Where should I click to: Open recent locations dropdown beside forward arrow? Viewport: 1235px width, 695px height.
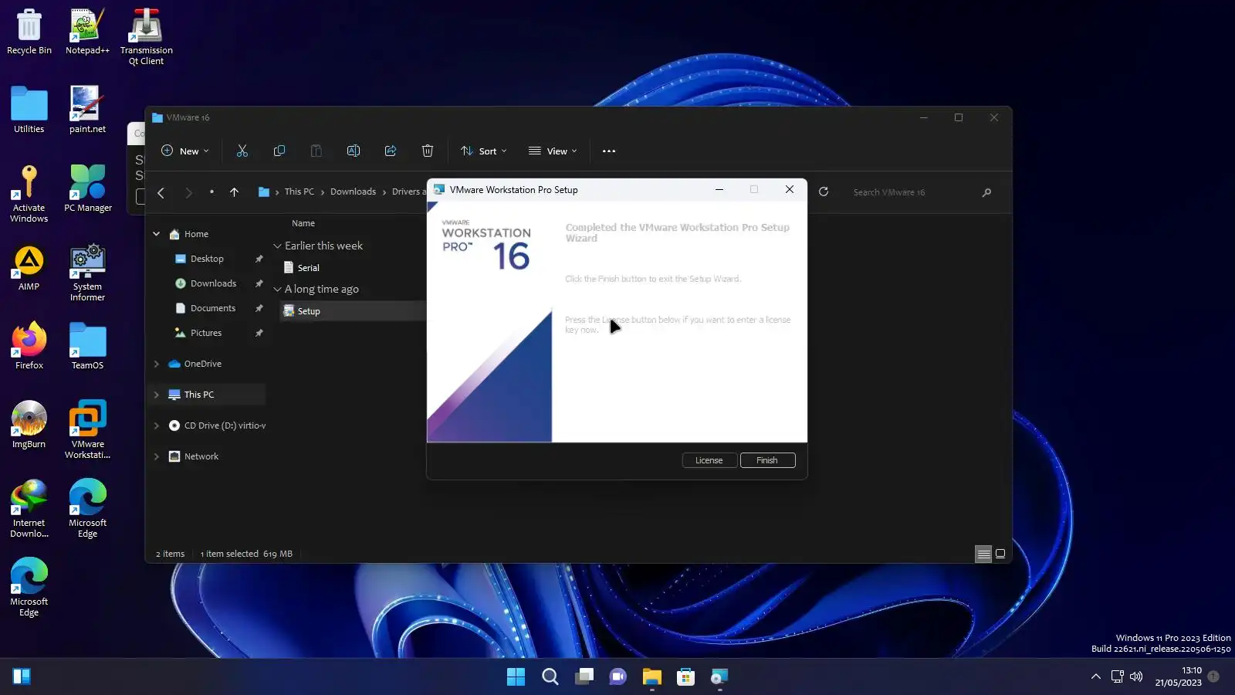[211, 192]
